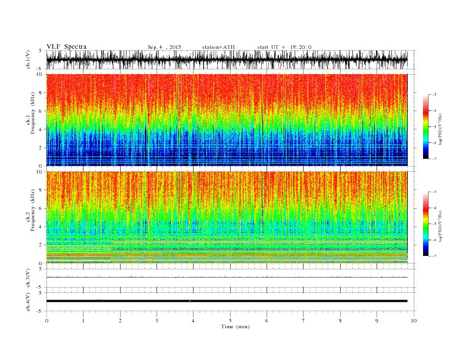Click the "ch.4(V)" axis label
The image size is (466, 360).
click(28, 302)
